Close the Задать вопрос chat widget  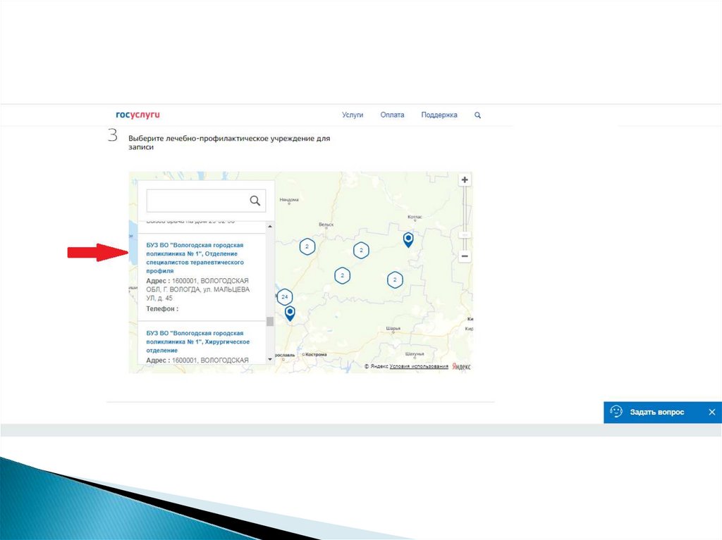tap(711, 412)
